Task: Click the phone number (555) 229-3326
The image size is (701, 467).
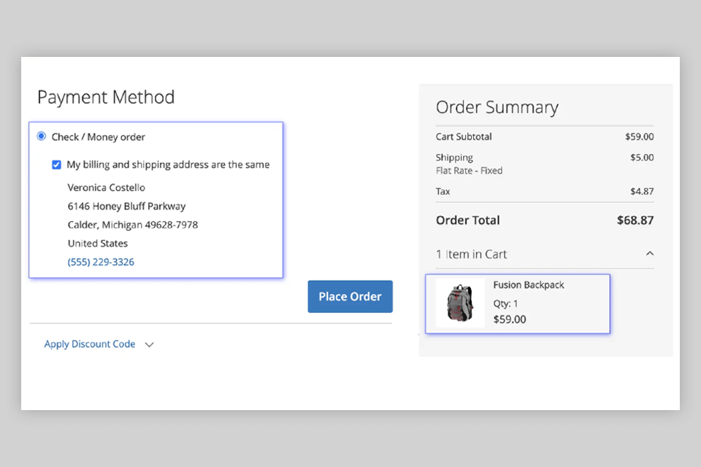Action: click(101, 262)
